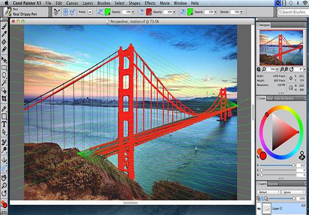Open the Canvas menu
The height and width of the screenshot is (215, 309).
[x=72, y=3]
